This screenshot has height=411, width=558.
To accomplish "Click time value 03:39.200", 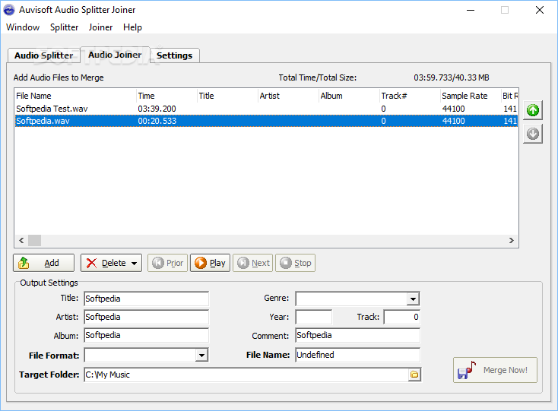I will pos(157,109).
